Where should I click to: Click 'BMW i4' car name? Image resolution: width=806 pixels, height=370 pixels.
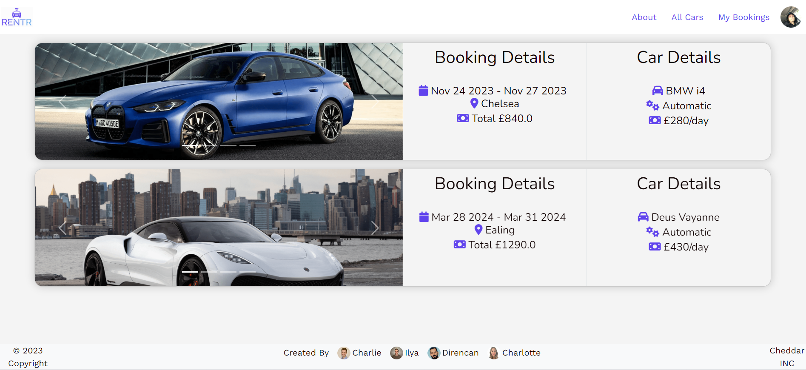(x=685, y=91)
